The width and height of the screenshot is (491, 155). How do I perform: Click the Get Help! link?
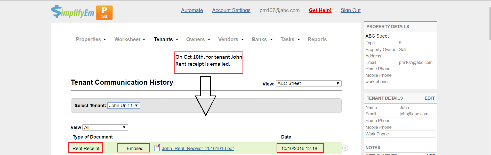[320, 10]
